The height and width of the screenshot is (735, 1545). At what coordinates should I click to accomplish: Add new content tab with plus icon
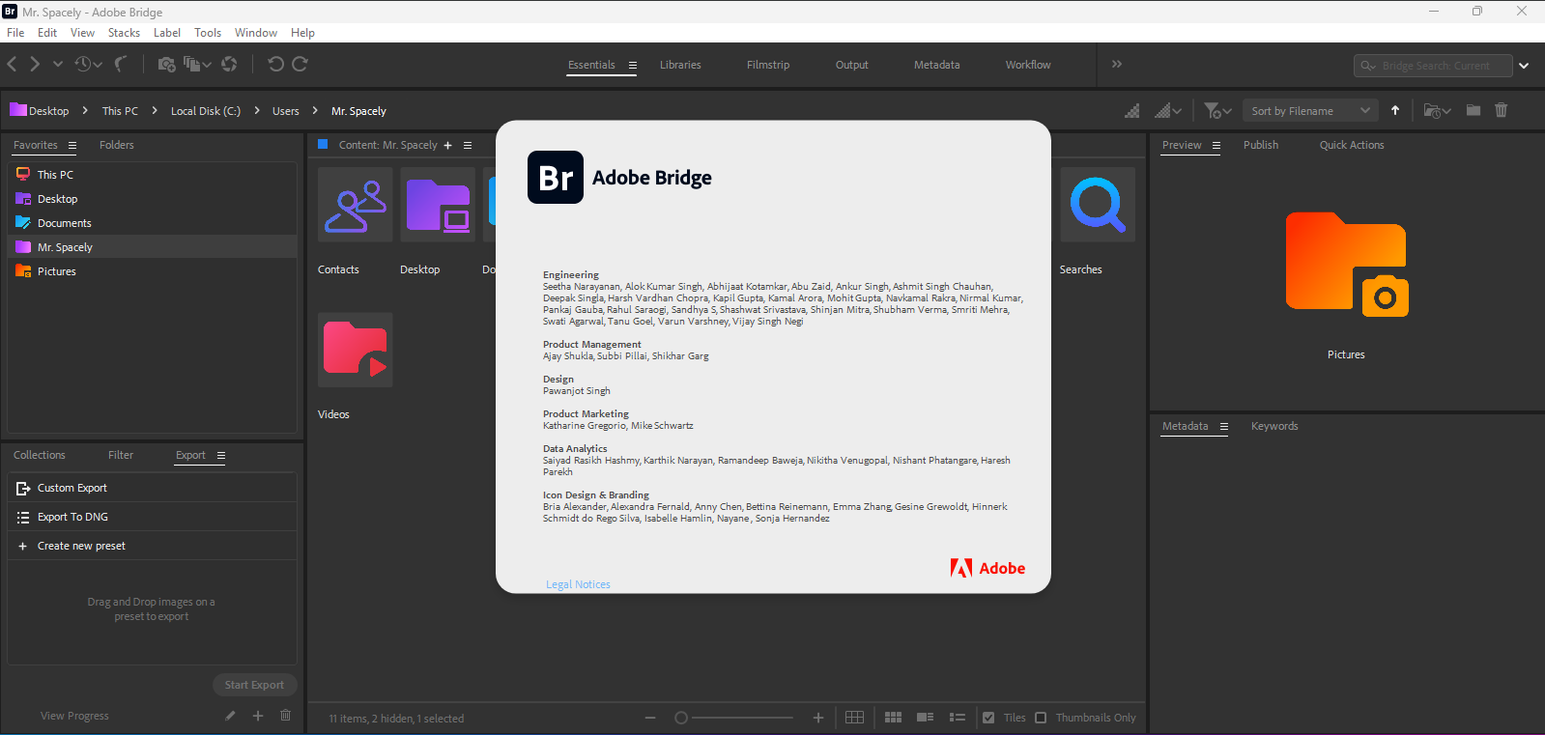tap(447, 146)
